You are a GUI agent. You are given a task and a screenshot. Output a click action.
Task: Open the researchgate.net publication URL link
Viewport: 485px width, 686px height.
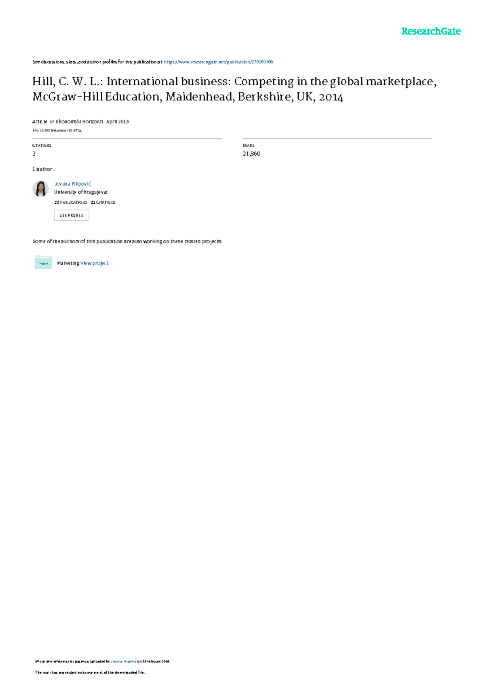coord(219,62)
